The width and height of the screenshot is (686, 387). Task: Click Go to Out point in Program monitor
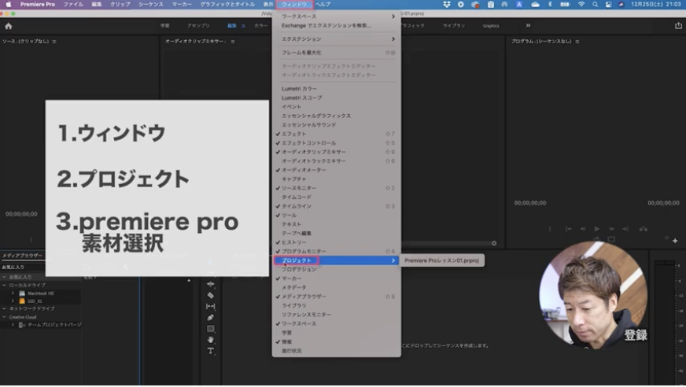[625, 229]
